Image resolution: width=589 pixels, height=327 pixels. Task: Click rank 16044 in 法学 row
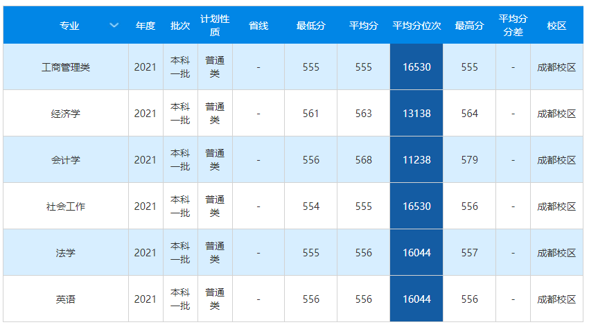click(x=416, y=253)
